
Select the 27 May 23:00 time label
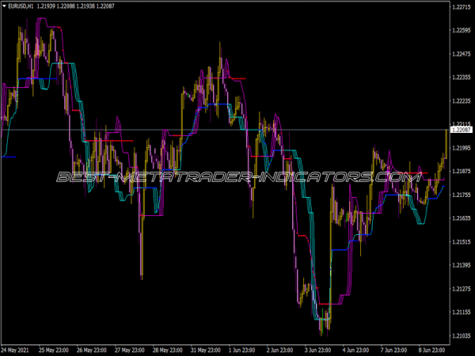(132, 349)
